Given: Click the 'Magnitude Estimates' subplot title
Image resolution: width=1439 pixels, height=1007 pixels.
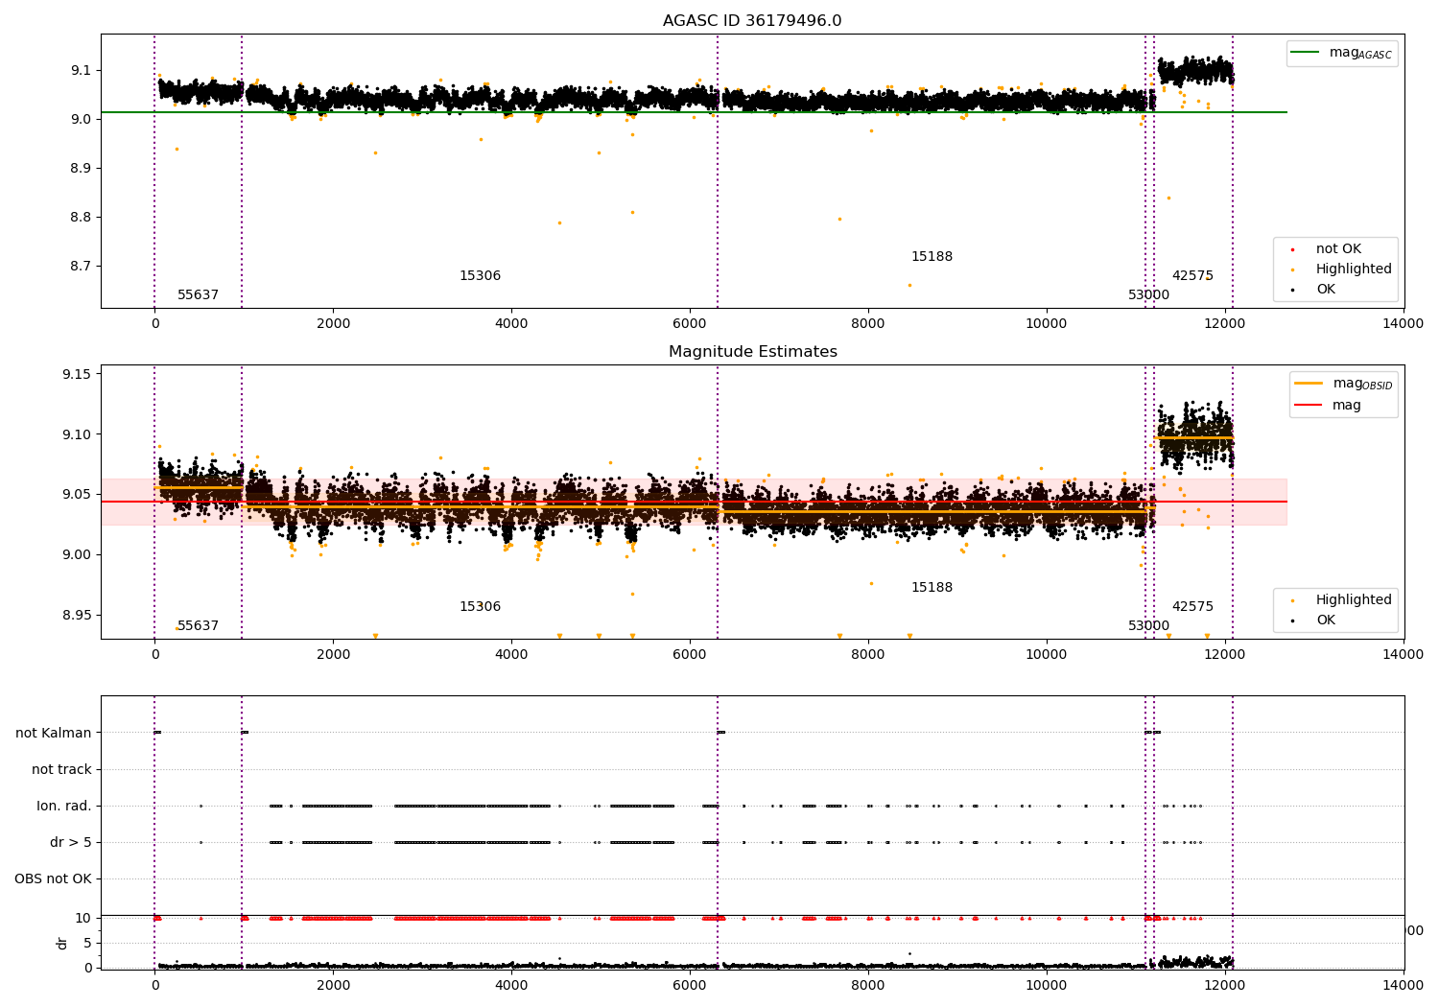Looking at the screenshot, I should [752, 352].
